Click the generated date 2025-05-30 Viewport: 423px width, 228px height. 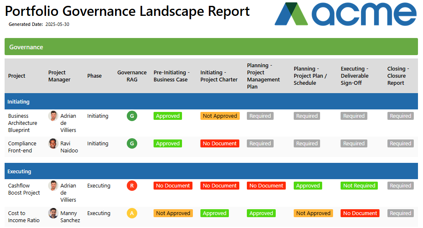[57, 24]
